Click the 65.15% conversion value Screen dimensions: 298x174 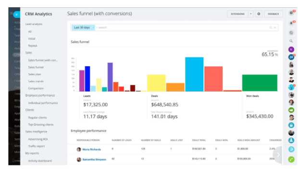coord(270,54)
